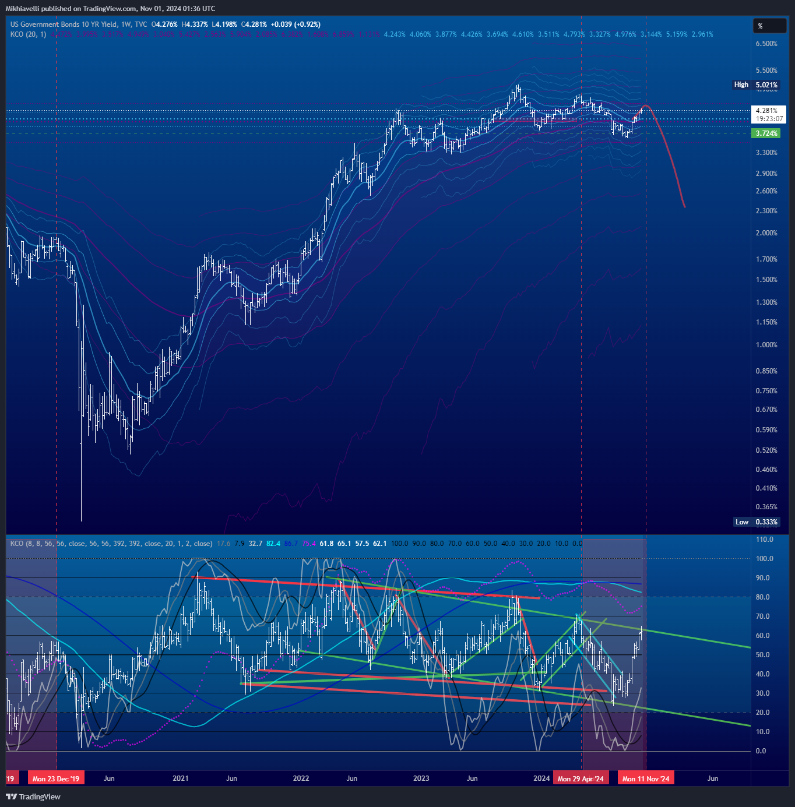Click the cyan 82.4 value in the lower legend
The width and height of the screenshot is (795, 807).
point(273,544)
